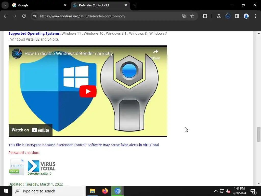This screenshot has width=261, height=196.
Task: Open the Extensions puzzle icon
Action: 205,16
